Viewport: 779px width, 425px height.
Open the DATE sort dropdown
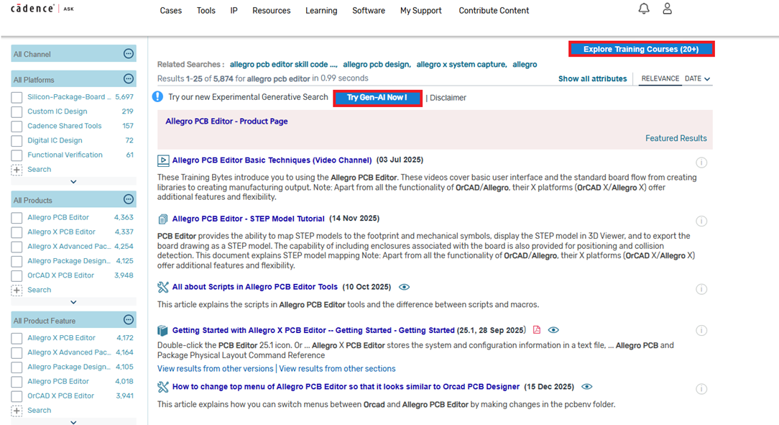pos(697,79)
